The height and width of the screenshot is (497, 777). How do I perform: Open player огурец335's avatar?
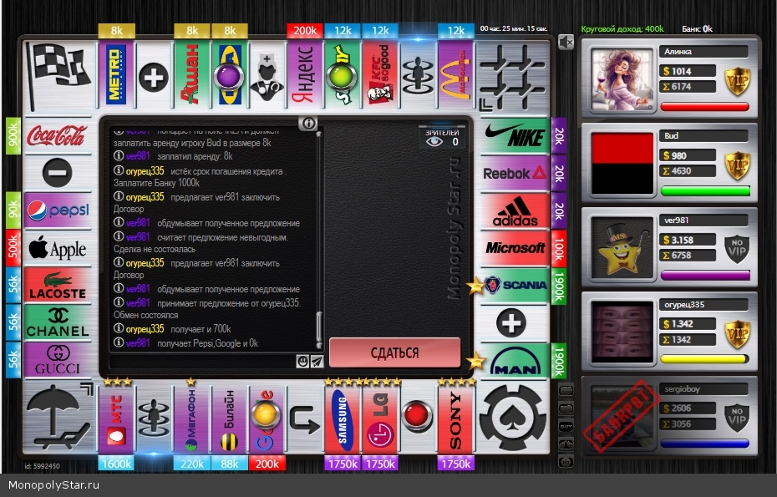pyautogui.click(x=622, y=332)
